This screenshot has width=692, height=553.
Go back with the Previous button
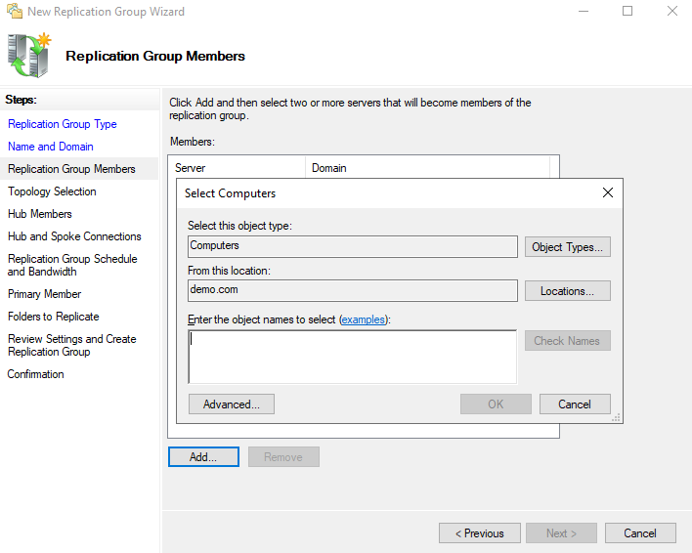pos(480,533)
